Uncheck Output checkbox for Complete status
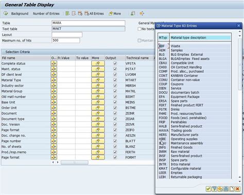Viewport: 244px width, 195px height. tap(115, 64)
